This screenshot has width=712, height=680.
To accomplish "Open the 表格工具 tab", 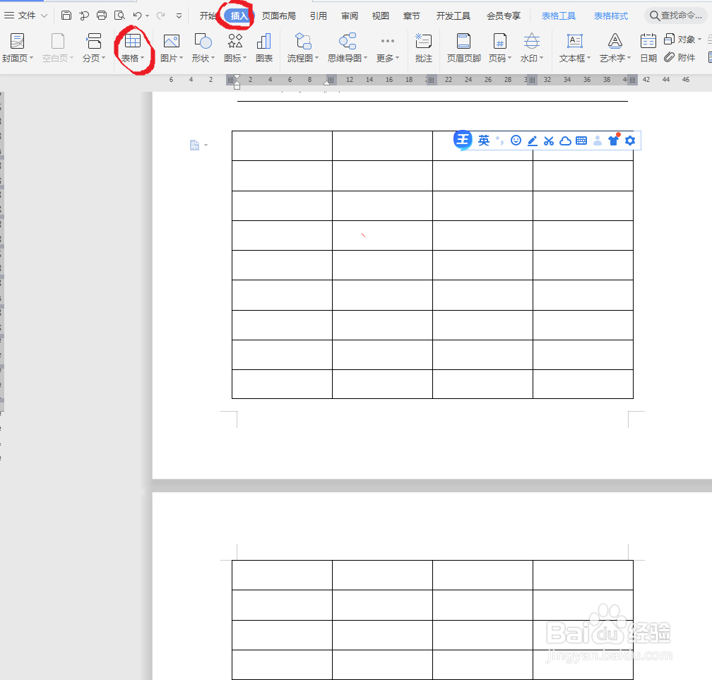I will [x=559, y=16].
